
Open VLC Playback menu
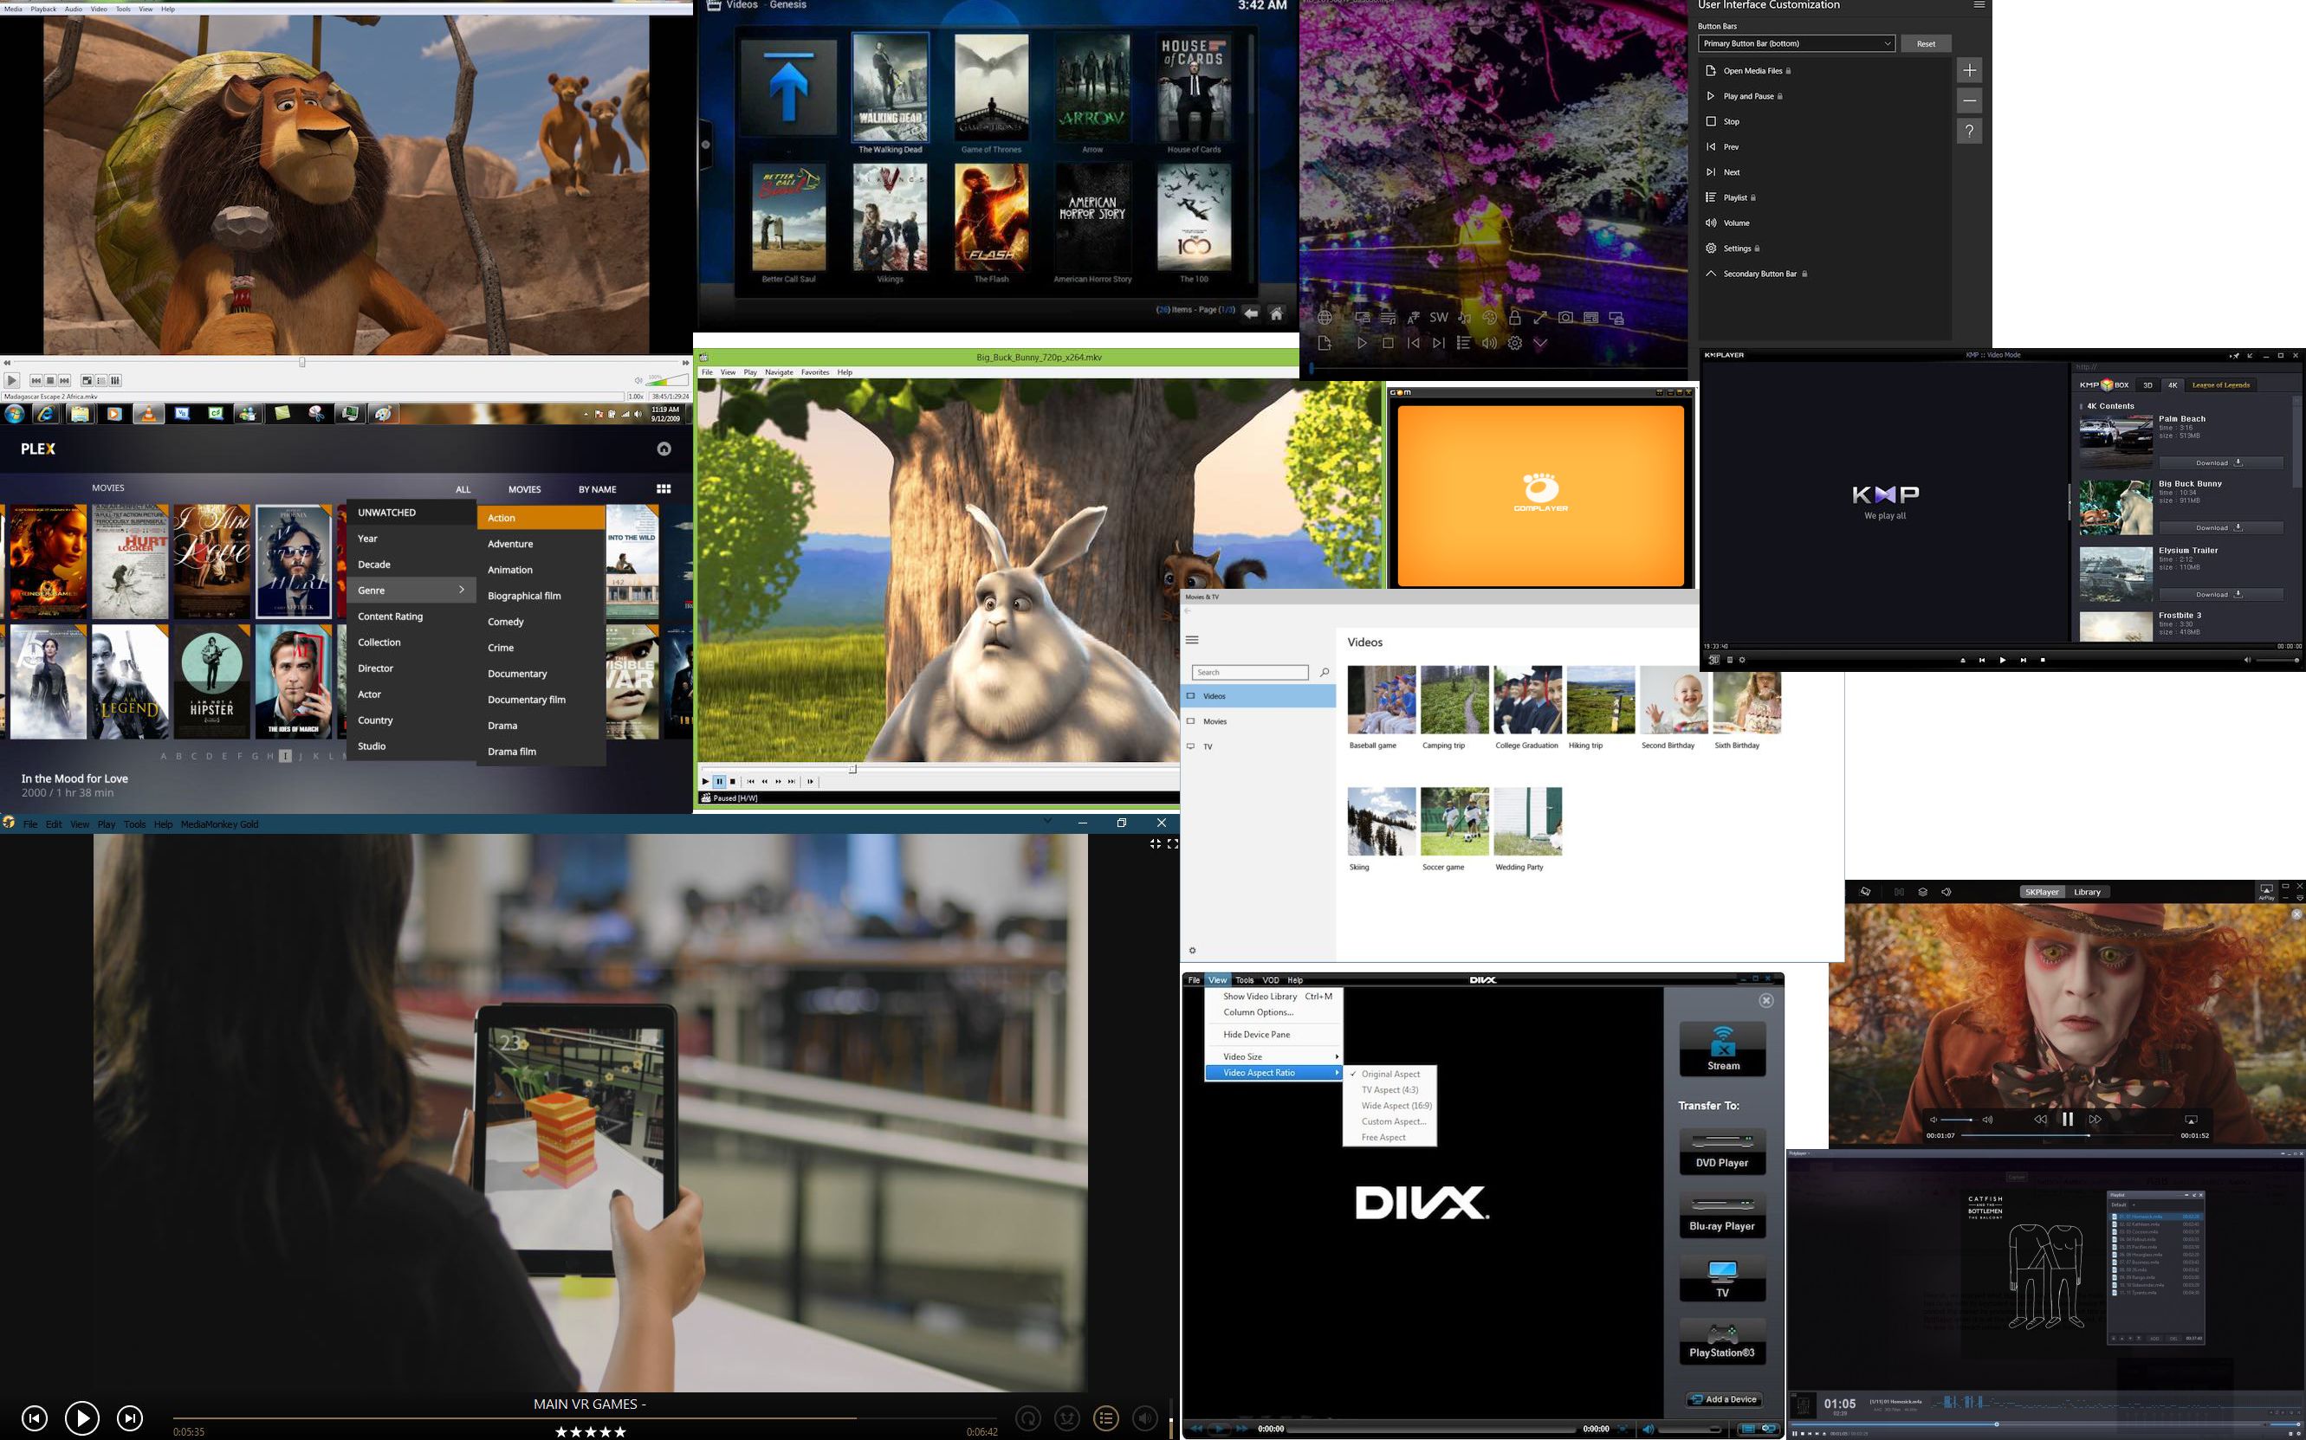tap(44, 9)
